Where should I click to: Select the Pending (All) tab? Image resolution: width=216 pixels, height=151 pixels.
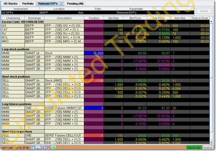point(75,3)
